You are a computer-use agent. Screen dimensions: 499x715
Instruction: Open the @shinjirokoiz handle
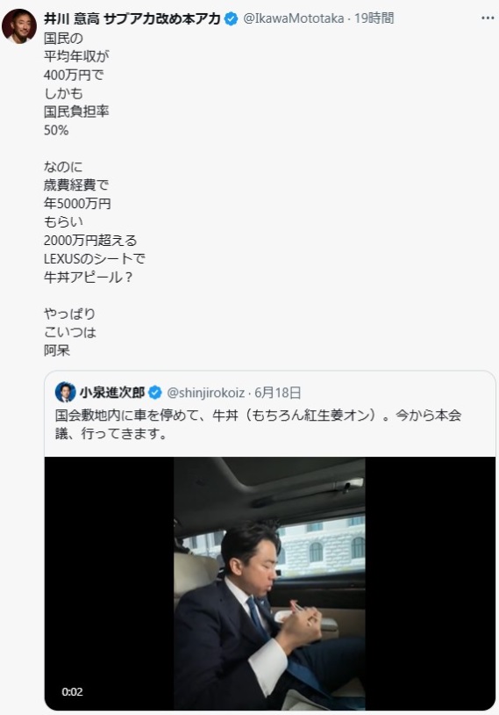[x=206, y=393]
